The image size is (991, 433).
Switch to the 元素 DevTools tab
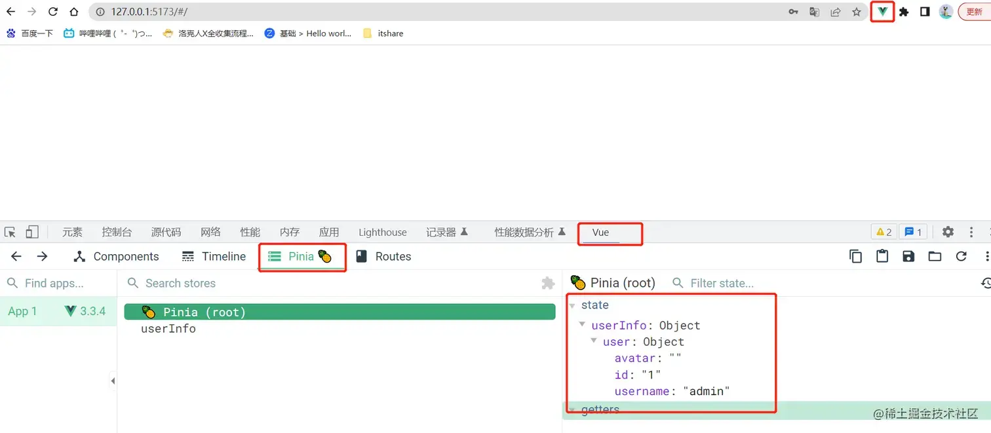[x=72, y=232]
